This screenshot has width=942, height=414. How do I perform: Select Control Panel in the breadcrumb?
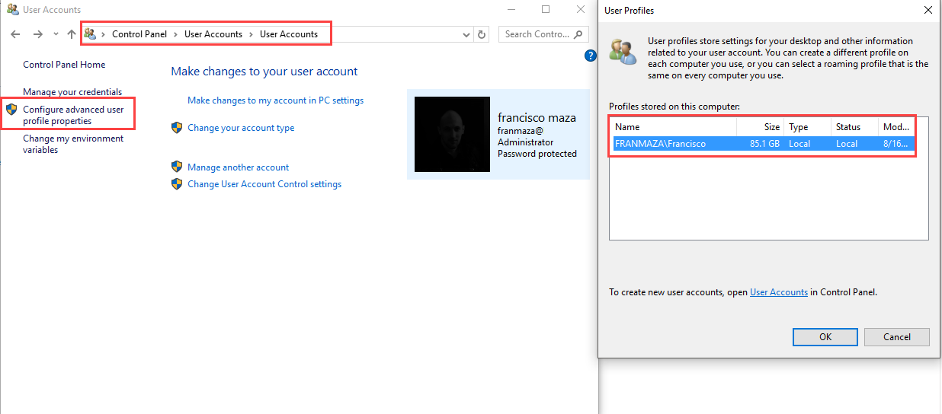tap(139, 34)
